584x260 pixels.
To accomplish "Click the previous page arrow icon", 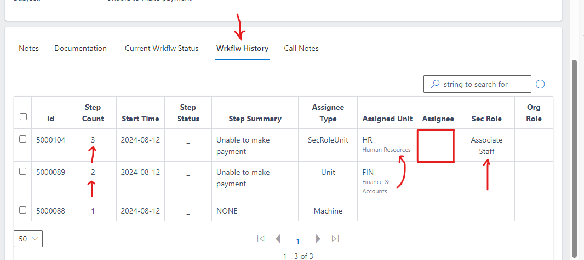I will tap(278, 239).
